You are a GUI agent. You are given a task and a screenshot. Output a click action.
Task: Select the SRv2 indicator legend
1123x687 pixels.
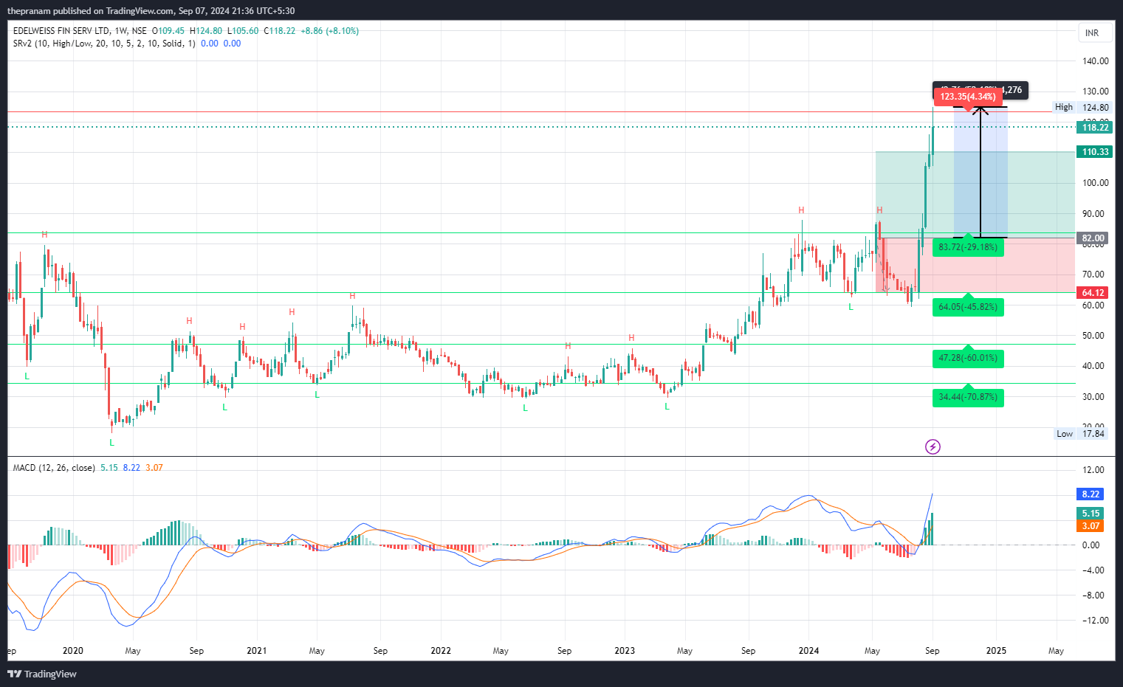104,44
